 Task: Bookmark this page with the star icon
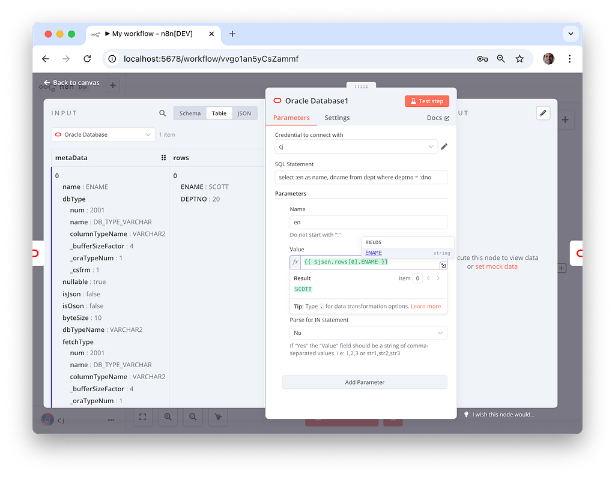520,59
